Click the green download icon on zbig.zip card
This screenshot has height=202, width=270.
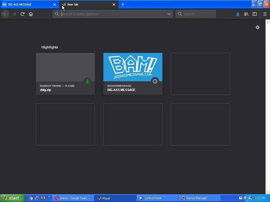[x=88, y=81]
